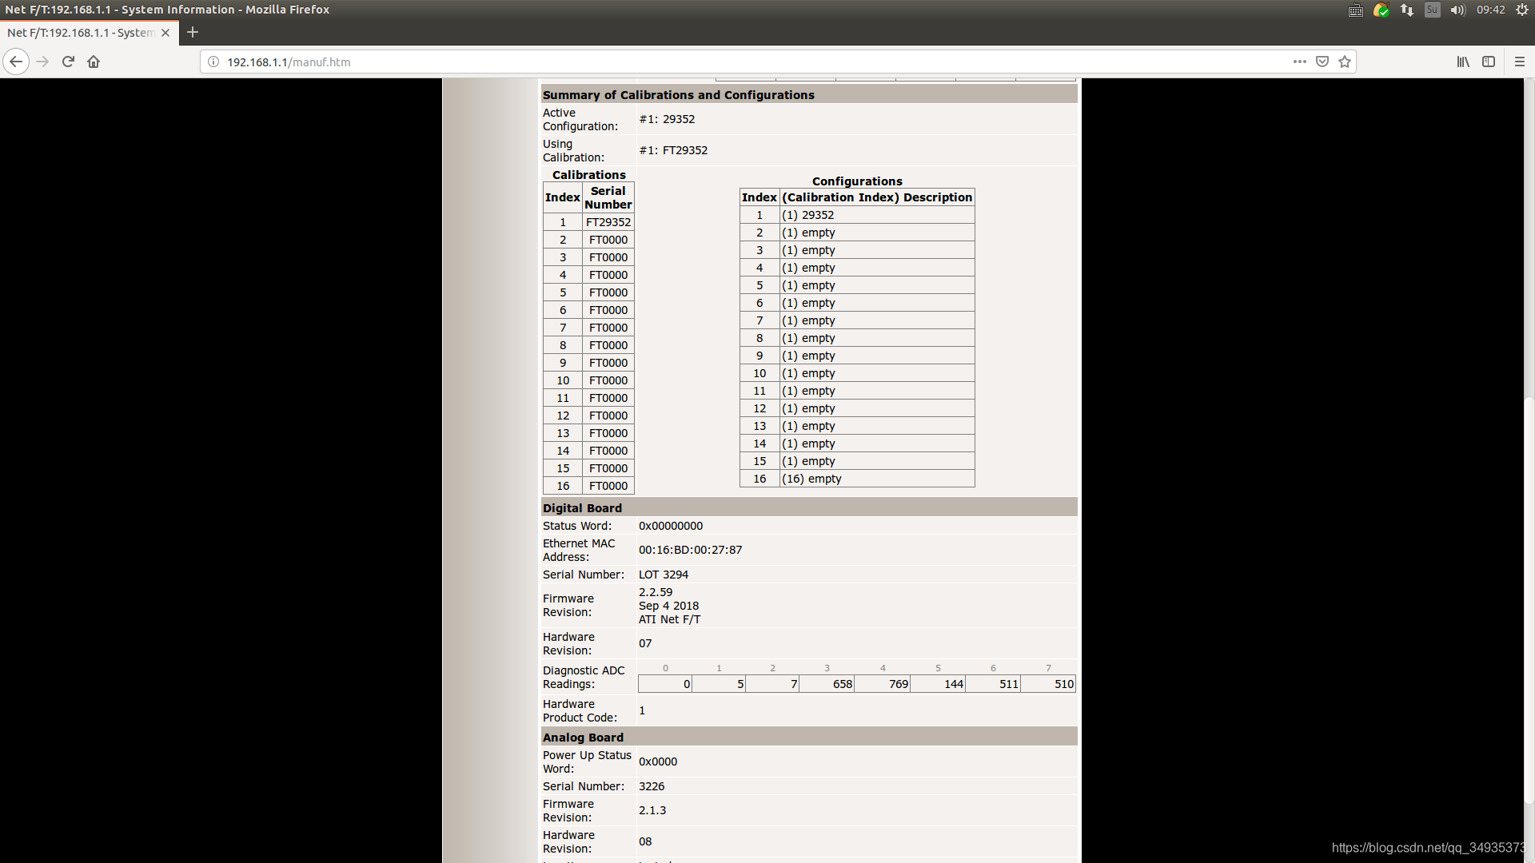Open a new browser tab
The image size is (1535, 863).
pyautogui.click(x=193, y=33)
